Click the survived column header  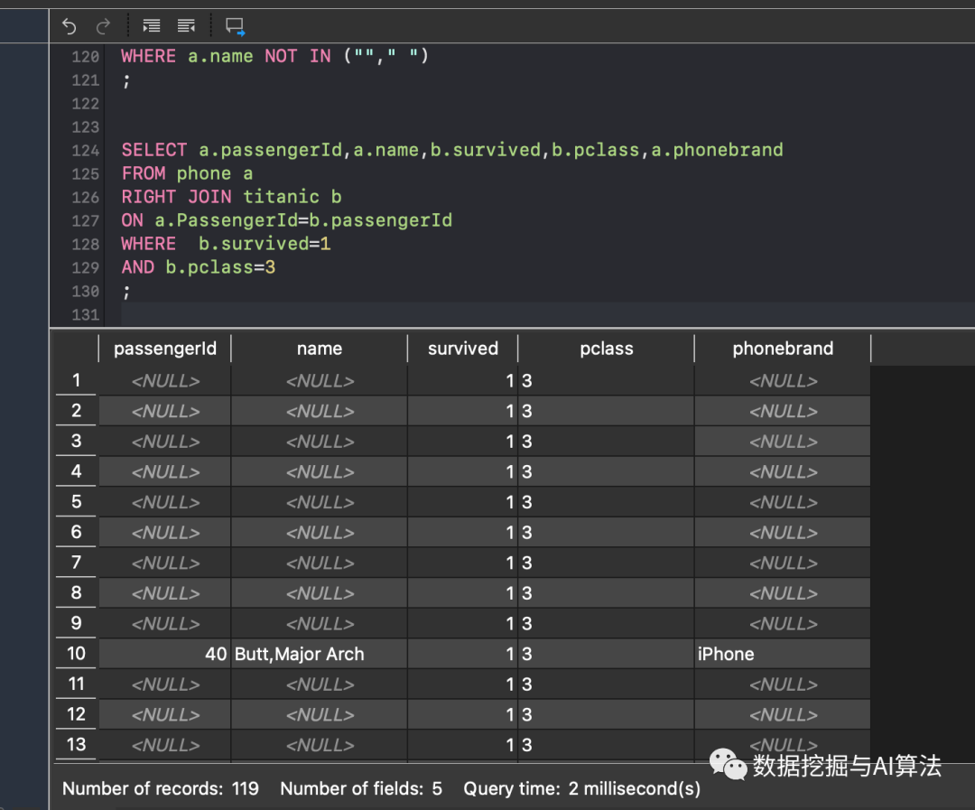[x=462, y=349]
